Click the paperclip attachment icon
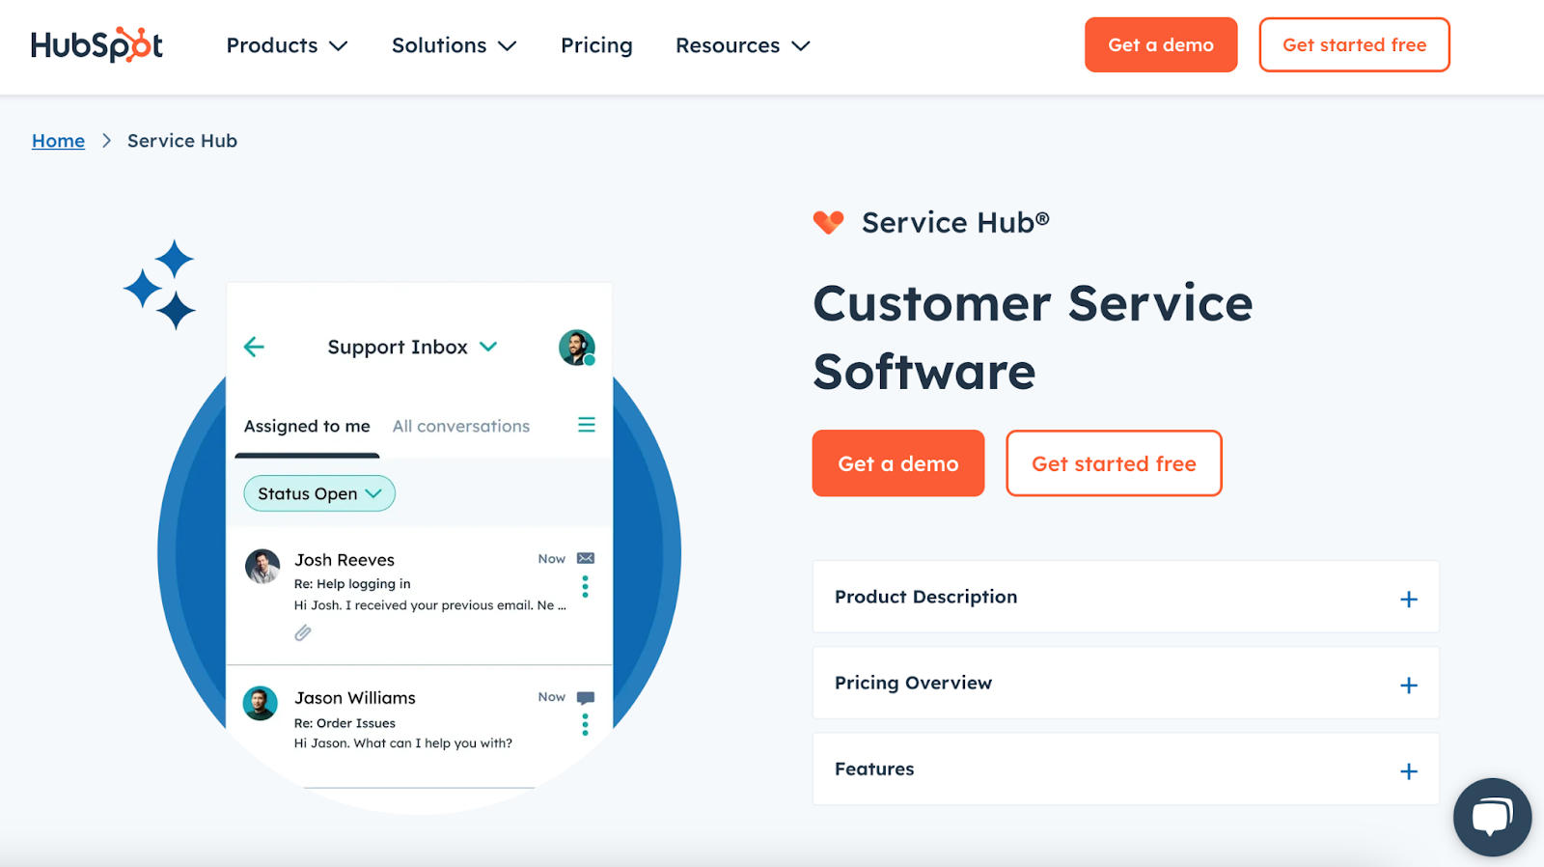The height and width of the screenshot is (867, 1544). [x=303, y=633]
